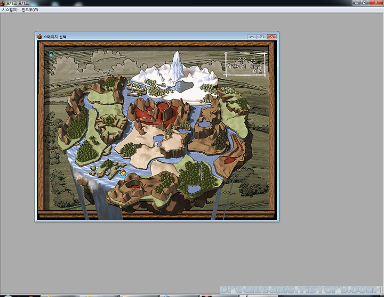
Task: Click the 스테이지 선택 title bar text
Action: tap(55, 37)
